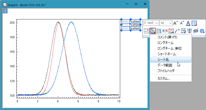Click the slanted line with A icon

click(x=177, y=31)
